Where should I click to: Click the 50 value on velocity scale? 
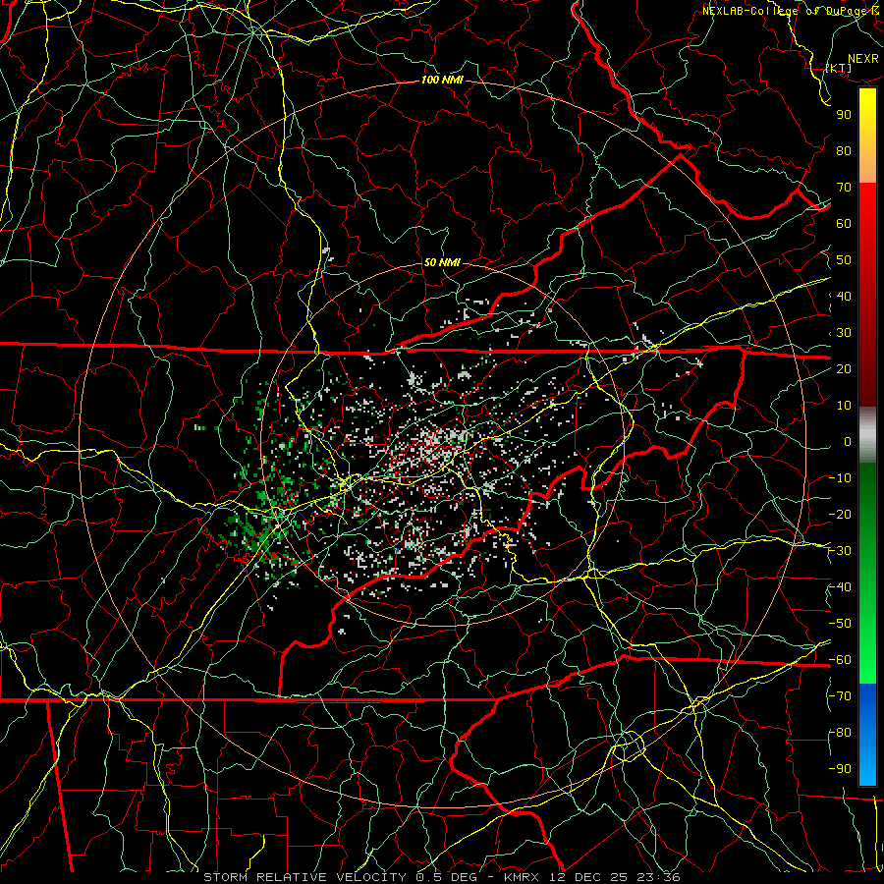[844, 260]
